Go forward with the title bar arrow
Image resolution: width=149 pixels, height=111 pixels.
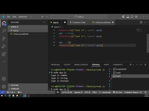(47, 17)
